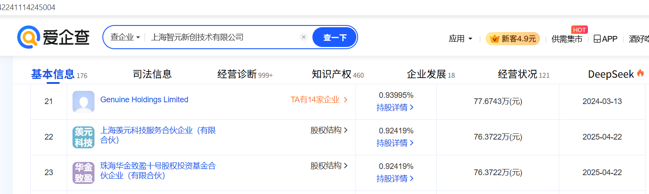Select the 76.3722万(元) amount in row 22
649x194 pixels.
click(x=498, y=137)
